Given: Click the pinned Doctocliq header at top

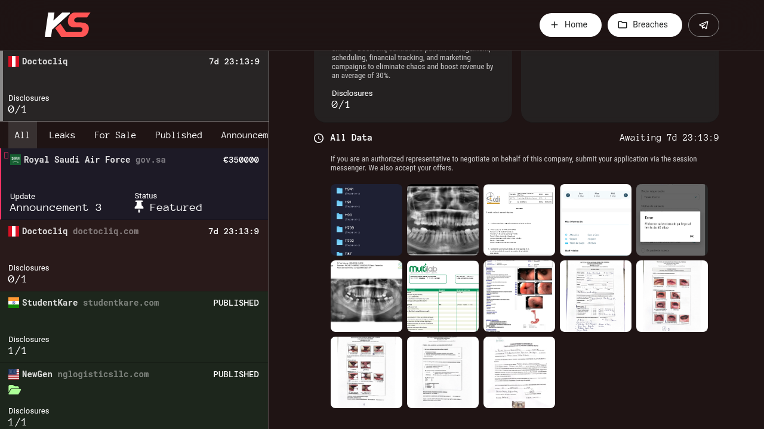Looking at the screenshot, I should pyautogui.click(x=134, y=86).
